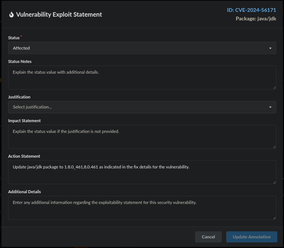Focus the Status Notes text area

pos(142,78)
